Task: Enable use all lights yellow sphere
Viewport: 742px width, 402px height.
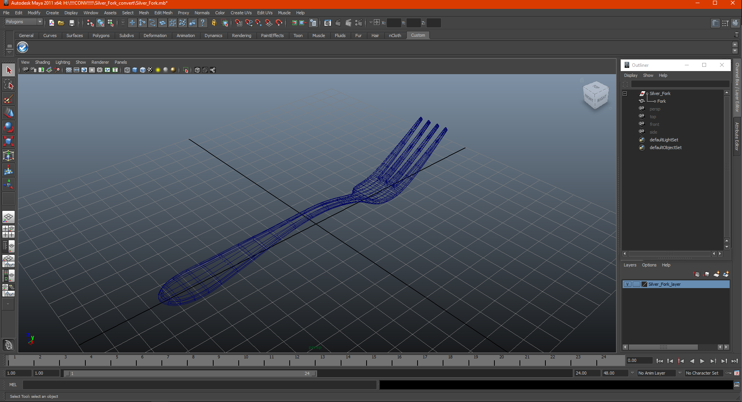Action: pyautogui.click(x=158, y=70)
